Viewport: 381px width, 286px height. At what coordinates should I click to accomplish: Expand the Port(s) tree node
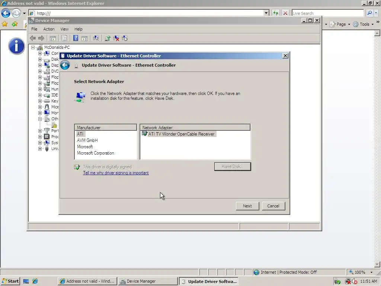(40, 131)
